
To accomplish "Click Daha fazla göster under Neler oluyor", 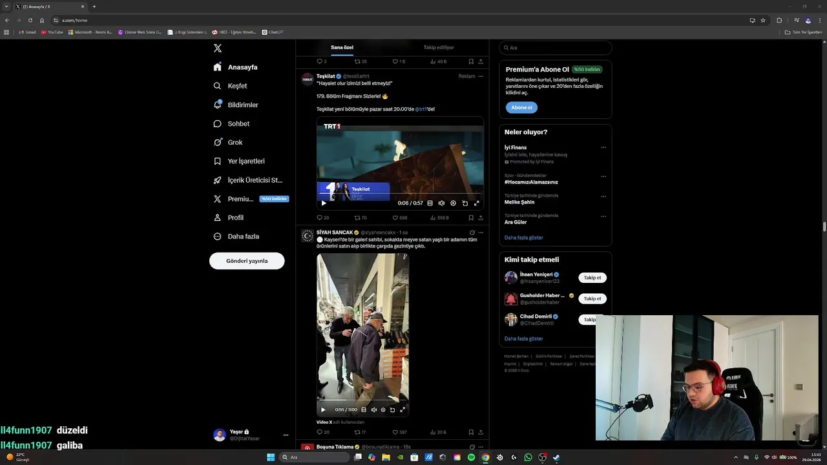I will tap(524, 238).
